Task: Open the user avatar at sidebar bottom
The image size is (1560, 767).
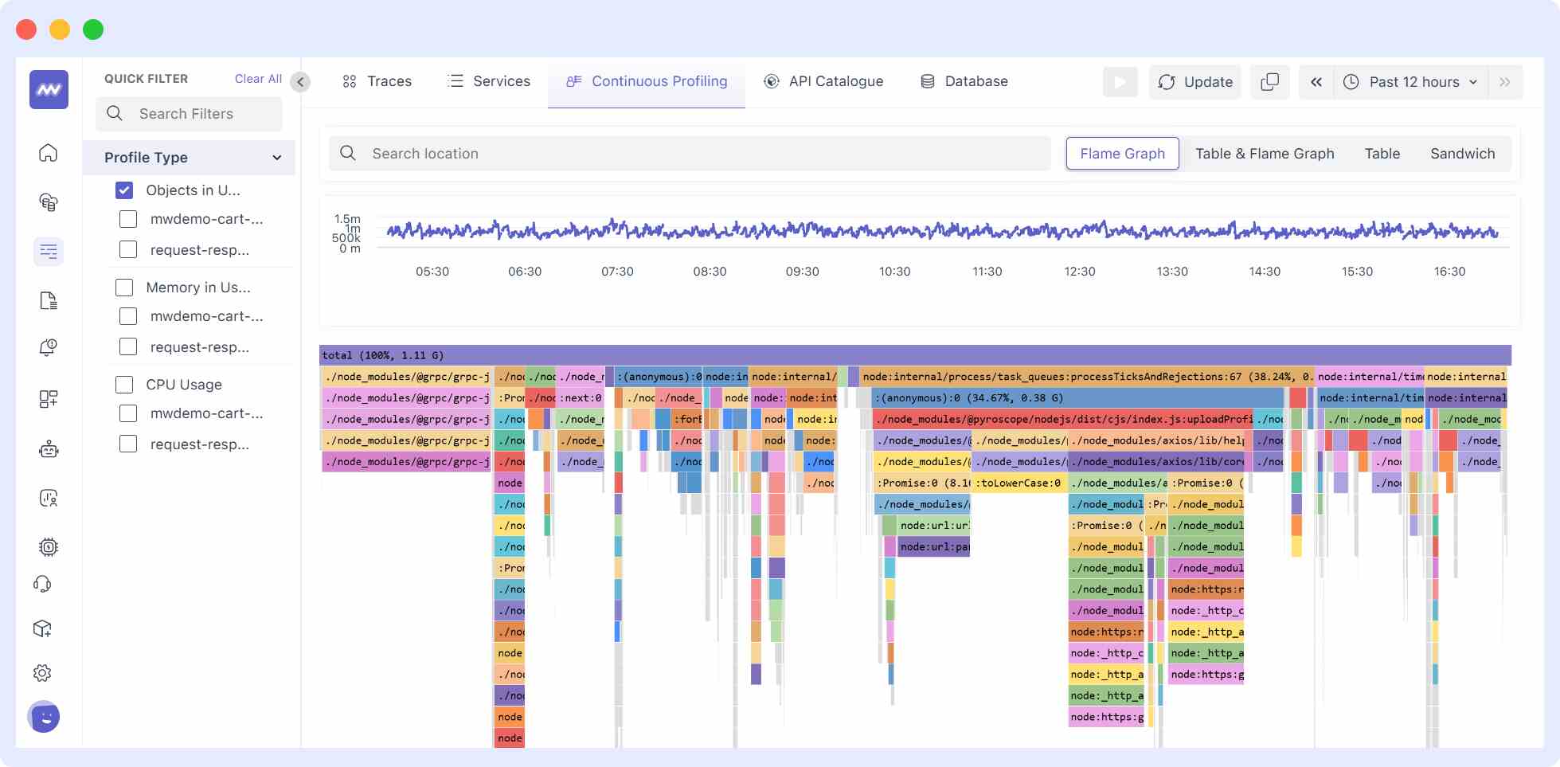Action: [x=45, y=717]
